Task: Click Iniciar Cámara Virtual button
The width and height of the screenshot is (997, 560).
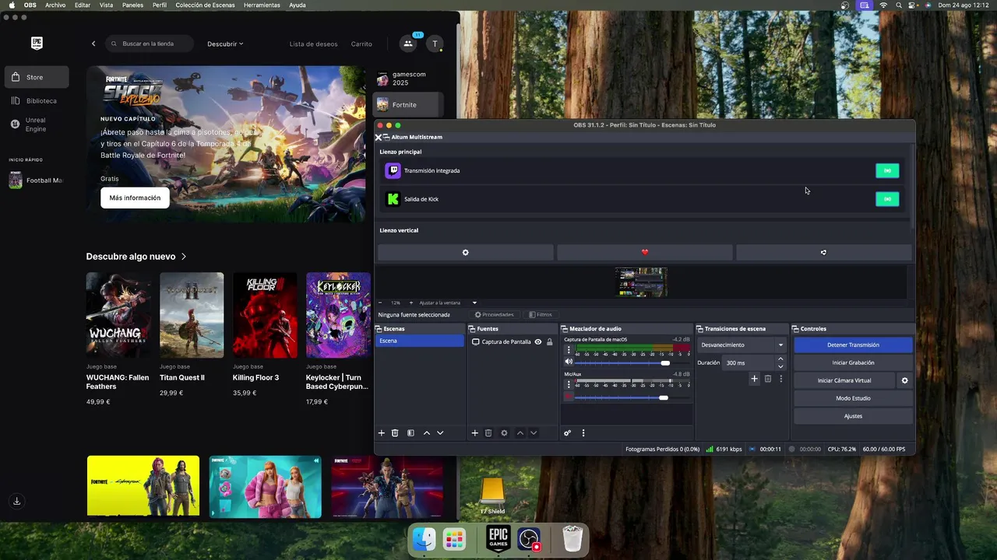Action: [x=844, y=380]
